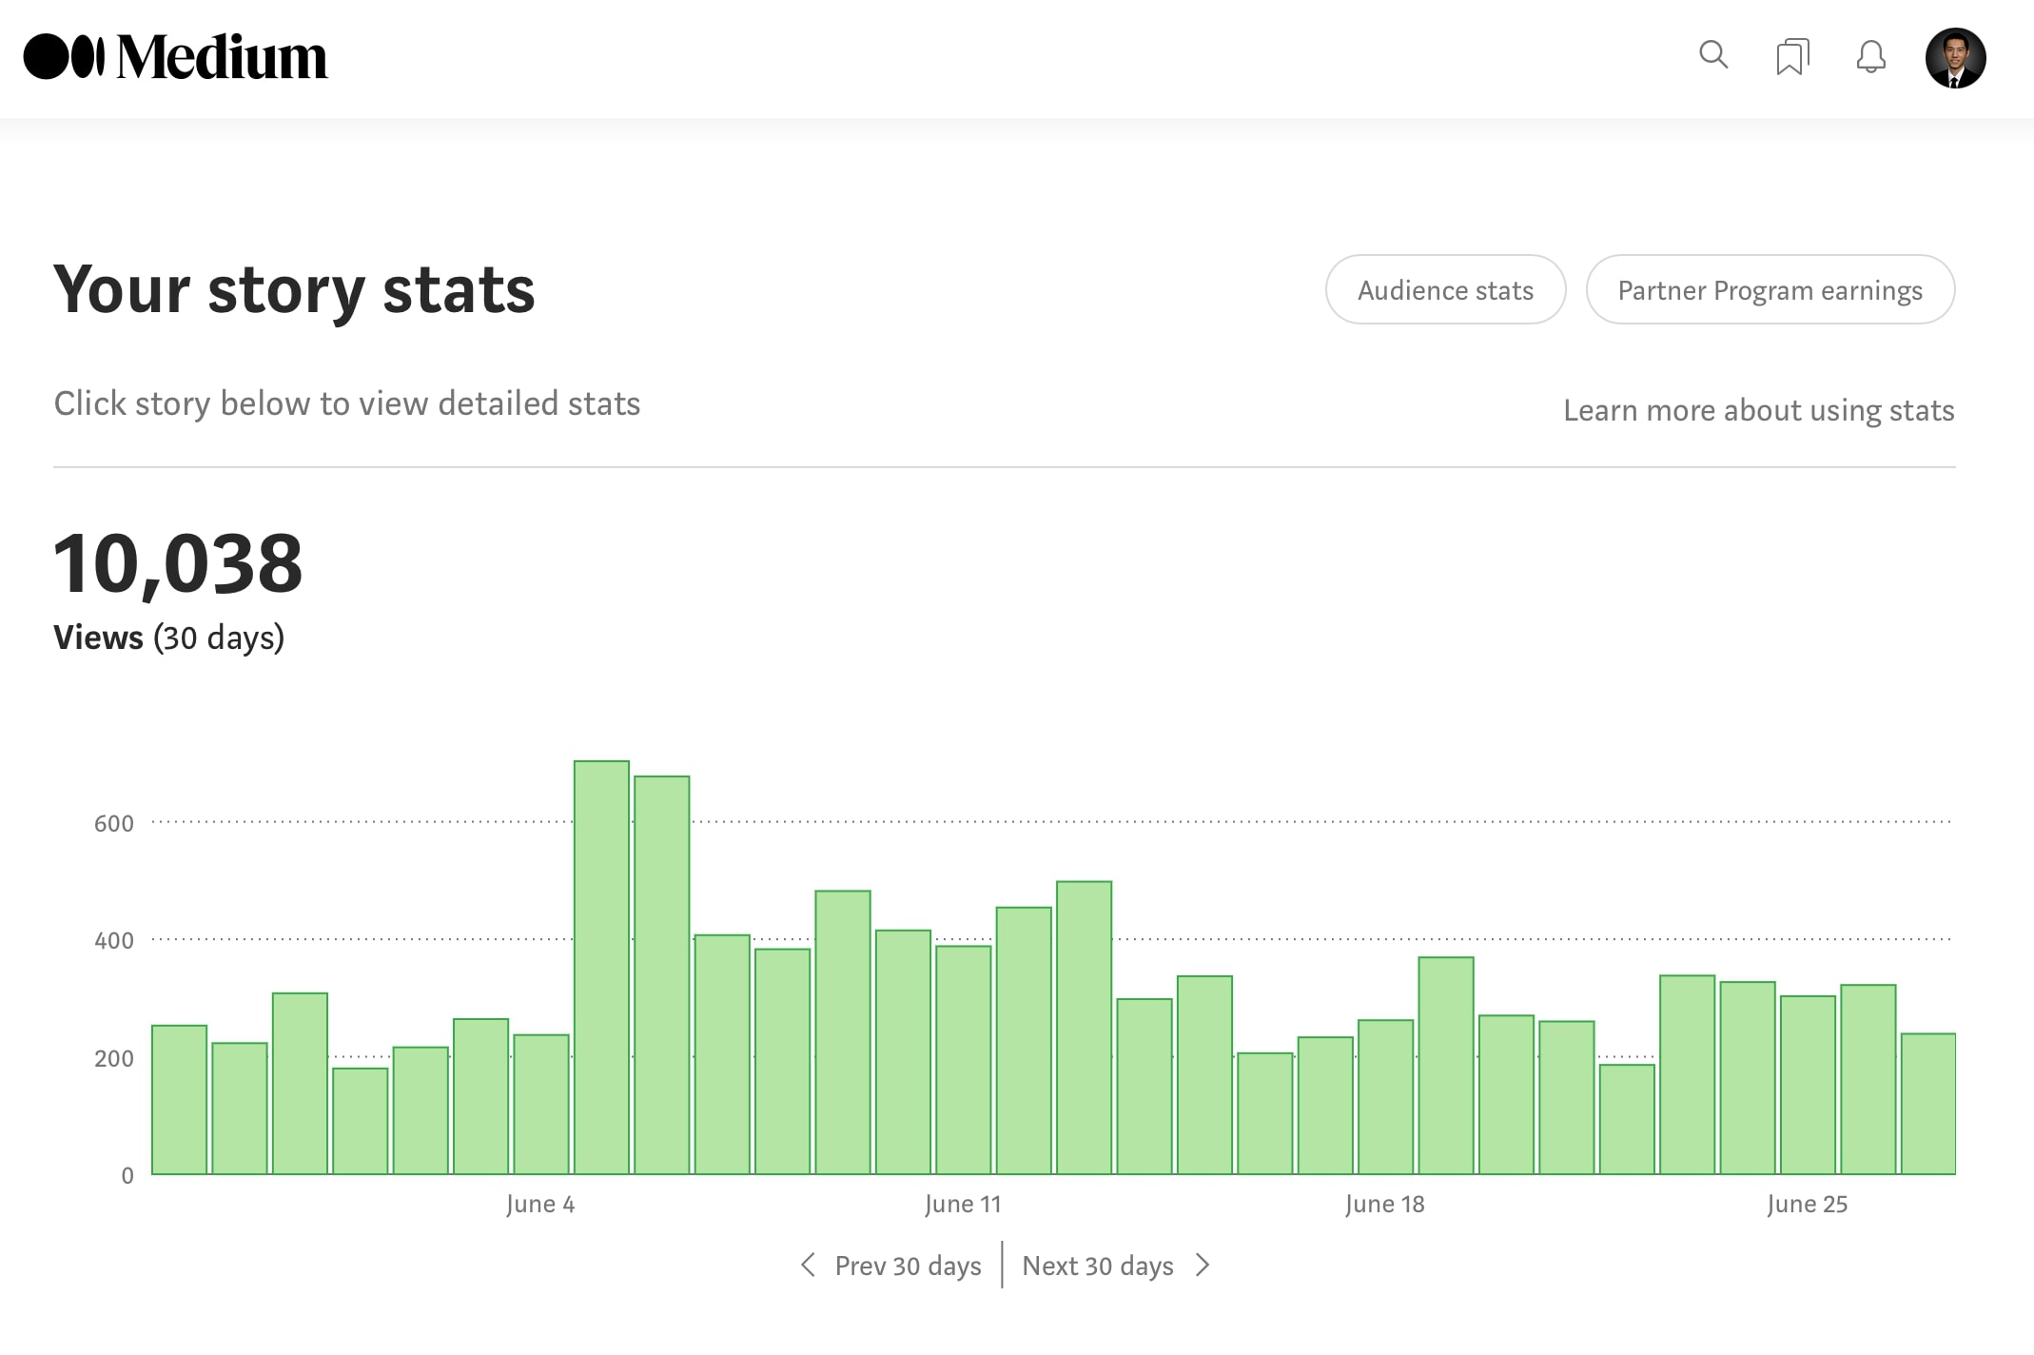2034x1355 pixels.
Task: Follow the Learn more about using stats link
Action: click(1758, 410)
